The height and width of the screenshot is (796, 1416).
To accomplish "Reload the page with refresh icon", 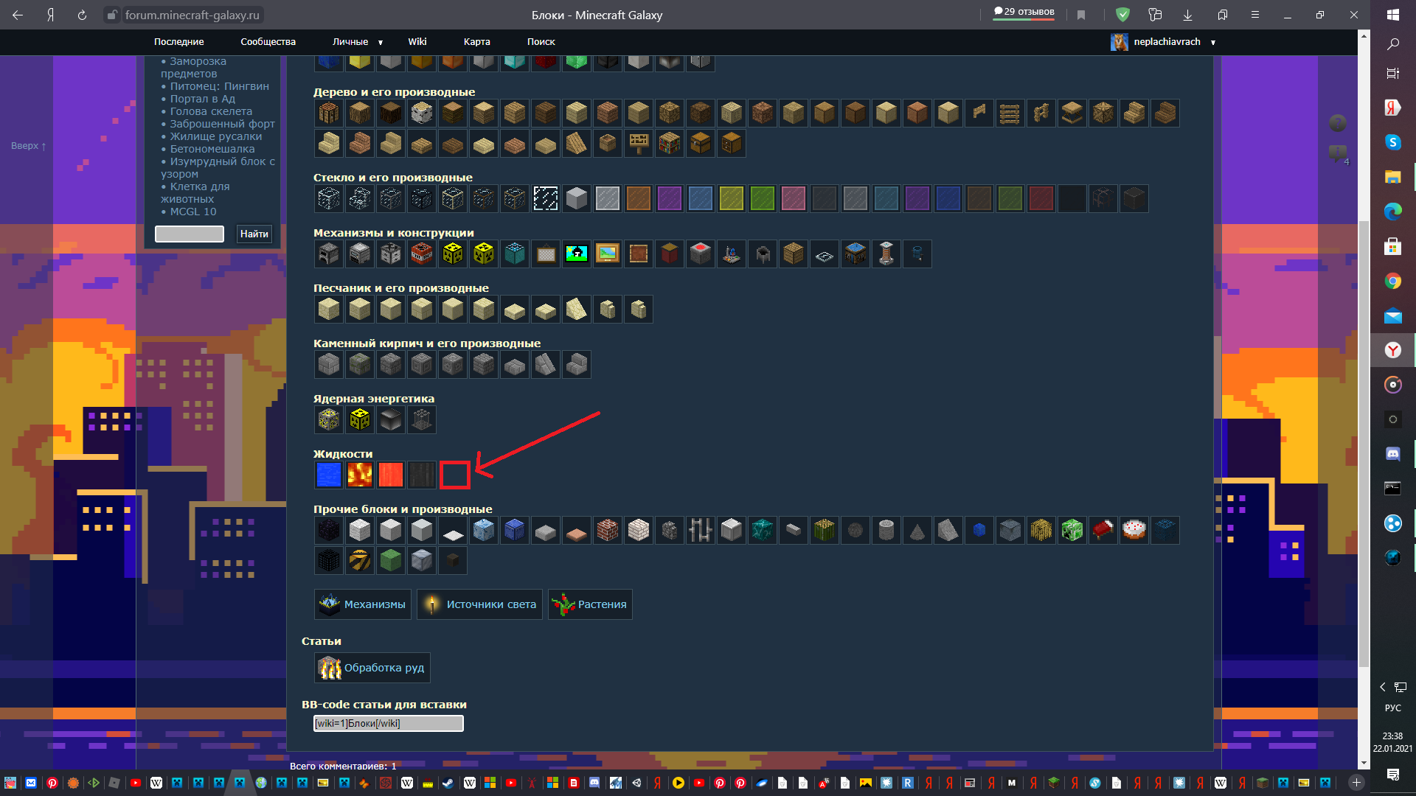I will click(x=82, y=15).
